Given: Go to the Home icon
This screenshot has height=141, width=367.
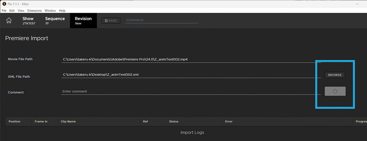Looking at the screenshot, I should [9, 21].
